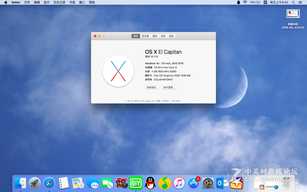Open Spotlight search magnifier
307x192 pixels.
point(293,2)
